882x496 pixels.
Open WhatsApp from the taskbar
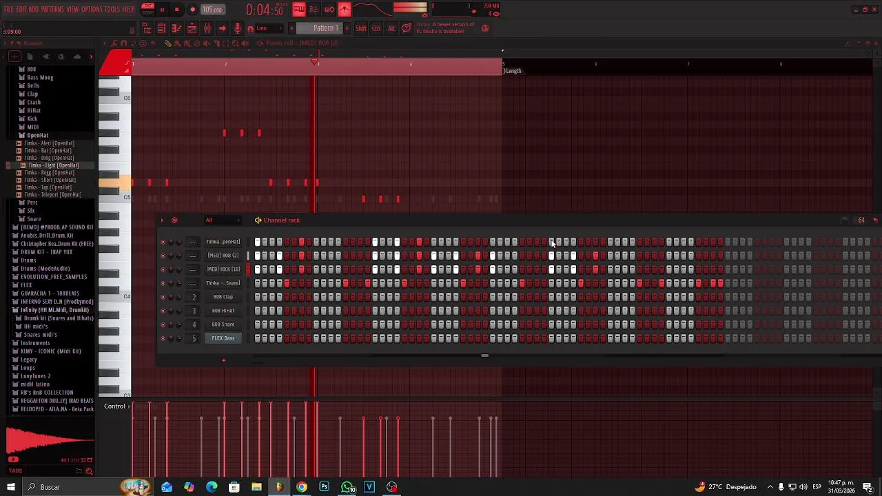tap(347, 487)
